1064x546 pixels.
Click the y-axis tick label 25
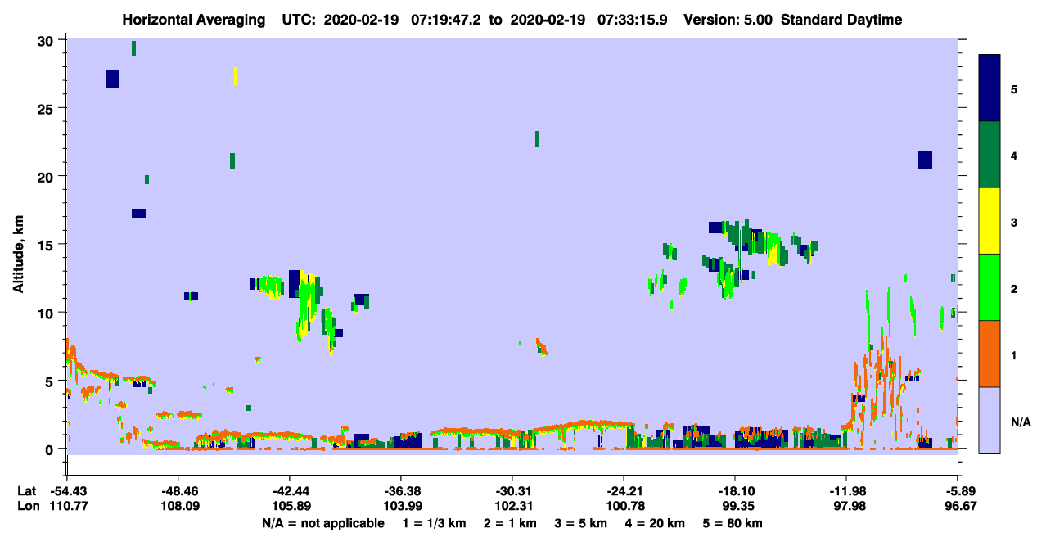click(x=47, y=109)
